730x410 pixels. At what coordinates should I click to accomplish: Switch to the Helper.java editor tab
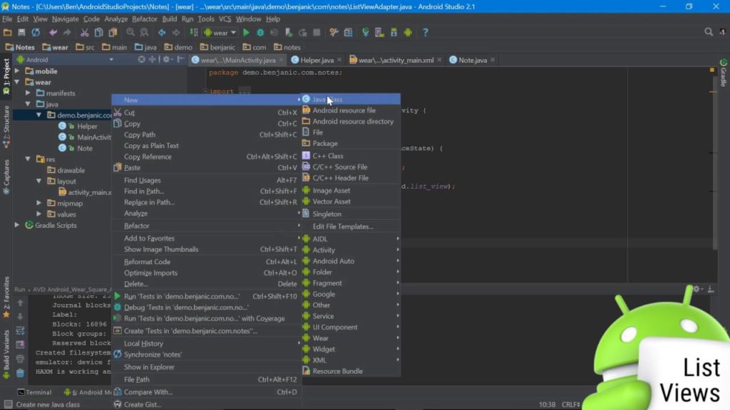(x=317, y=60)
